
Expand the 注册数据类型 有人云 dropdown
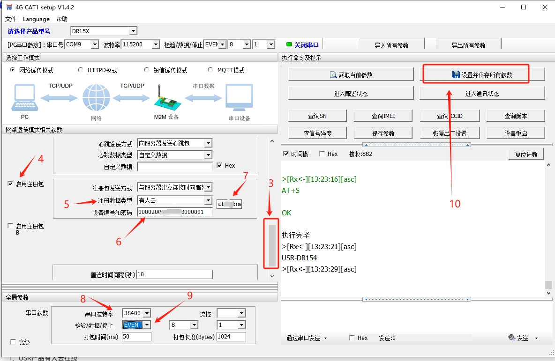click(209, 200)
